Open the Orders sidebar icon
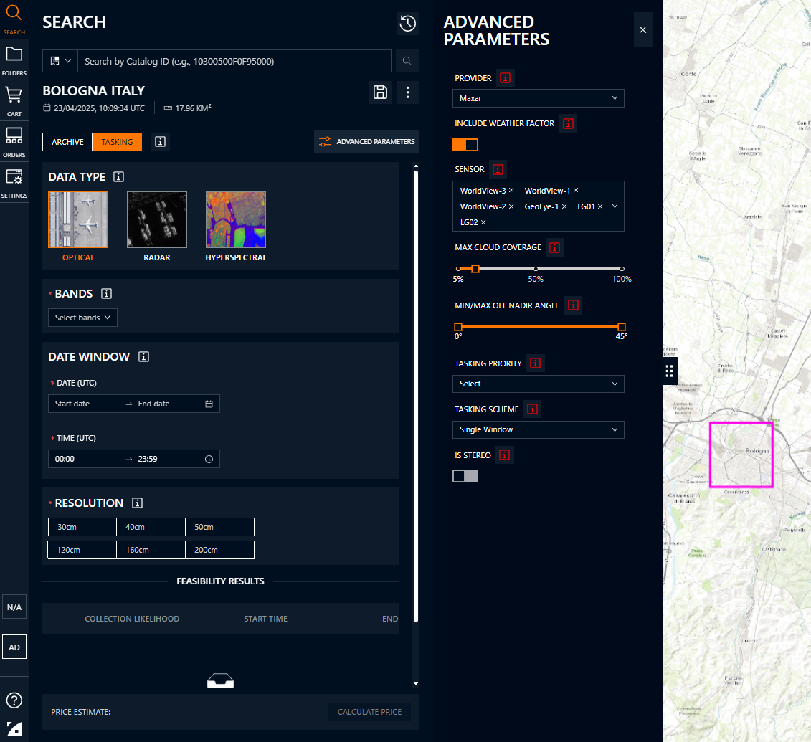This screenshot has width=811, height=742. pos(14,142)
